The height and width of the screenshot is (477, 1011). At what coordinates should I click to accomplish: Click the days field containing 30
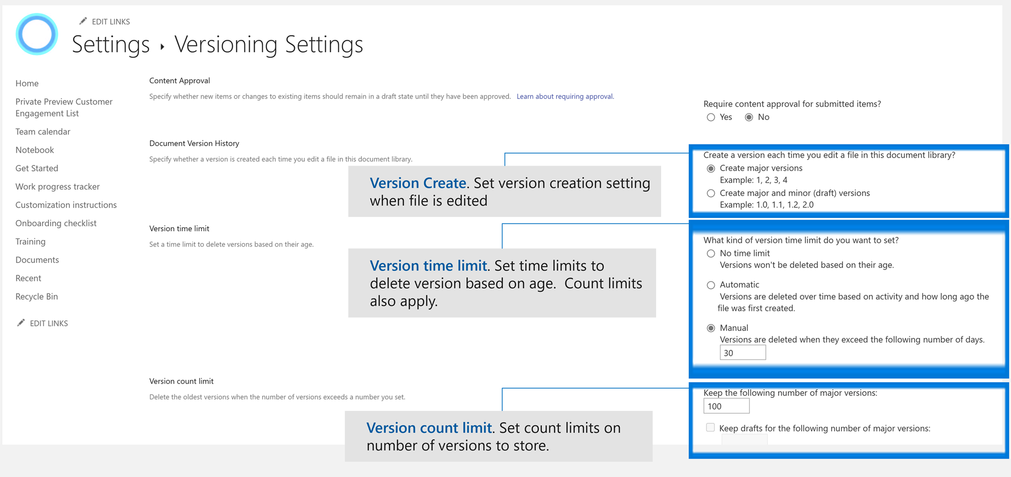[742, 353]
